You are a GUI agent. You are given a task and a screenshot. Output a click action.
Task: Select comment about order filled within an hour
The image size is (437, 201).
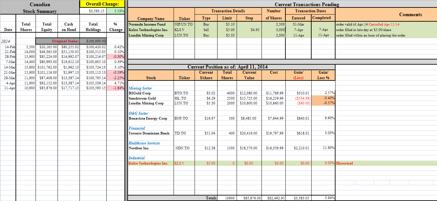(x=371, y=35)
